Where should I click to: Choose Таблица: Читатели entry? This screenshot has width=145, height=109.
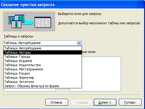click(43, 82)
